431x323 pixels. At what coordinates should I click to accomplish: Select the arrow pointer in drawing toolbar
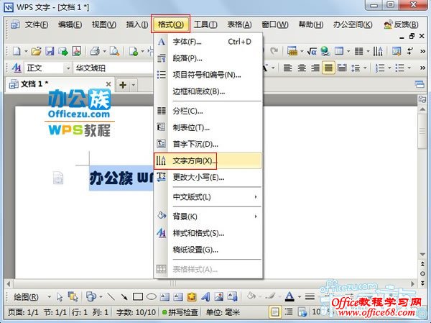pos(60,297)
